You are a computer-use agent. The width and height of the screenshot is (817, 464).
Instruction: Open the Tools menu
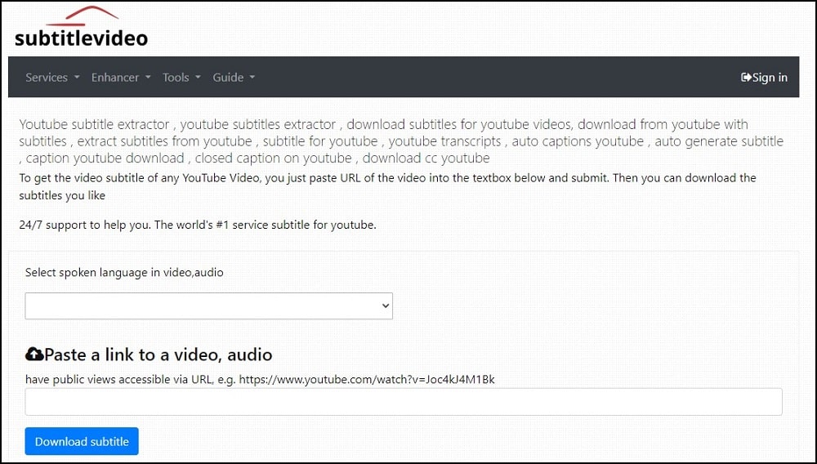[181, 77]
